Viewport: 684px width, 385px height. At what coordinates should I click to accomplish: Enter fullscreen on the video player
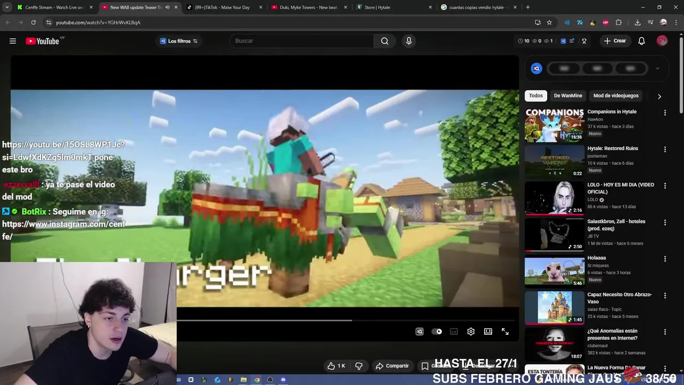point(505,332)
